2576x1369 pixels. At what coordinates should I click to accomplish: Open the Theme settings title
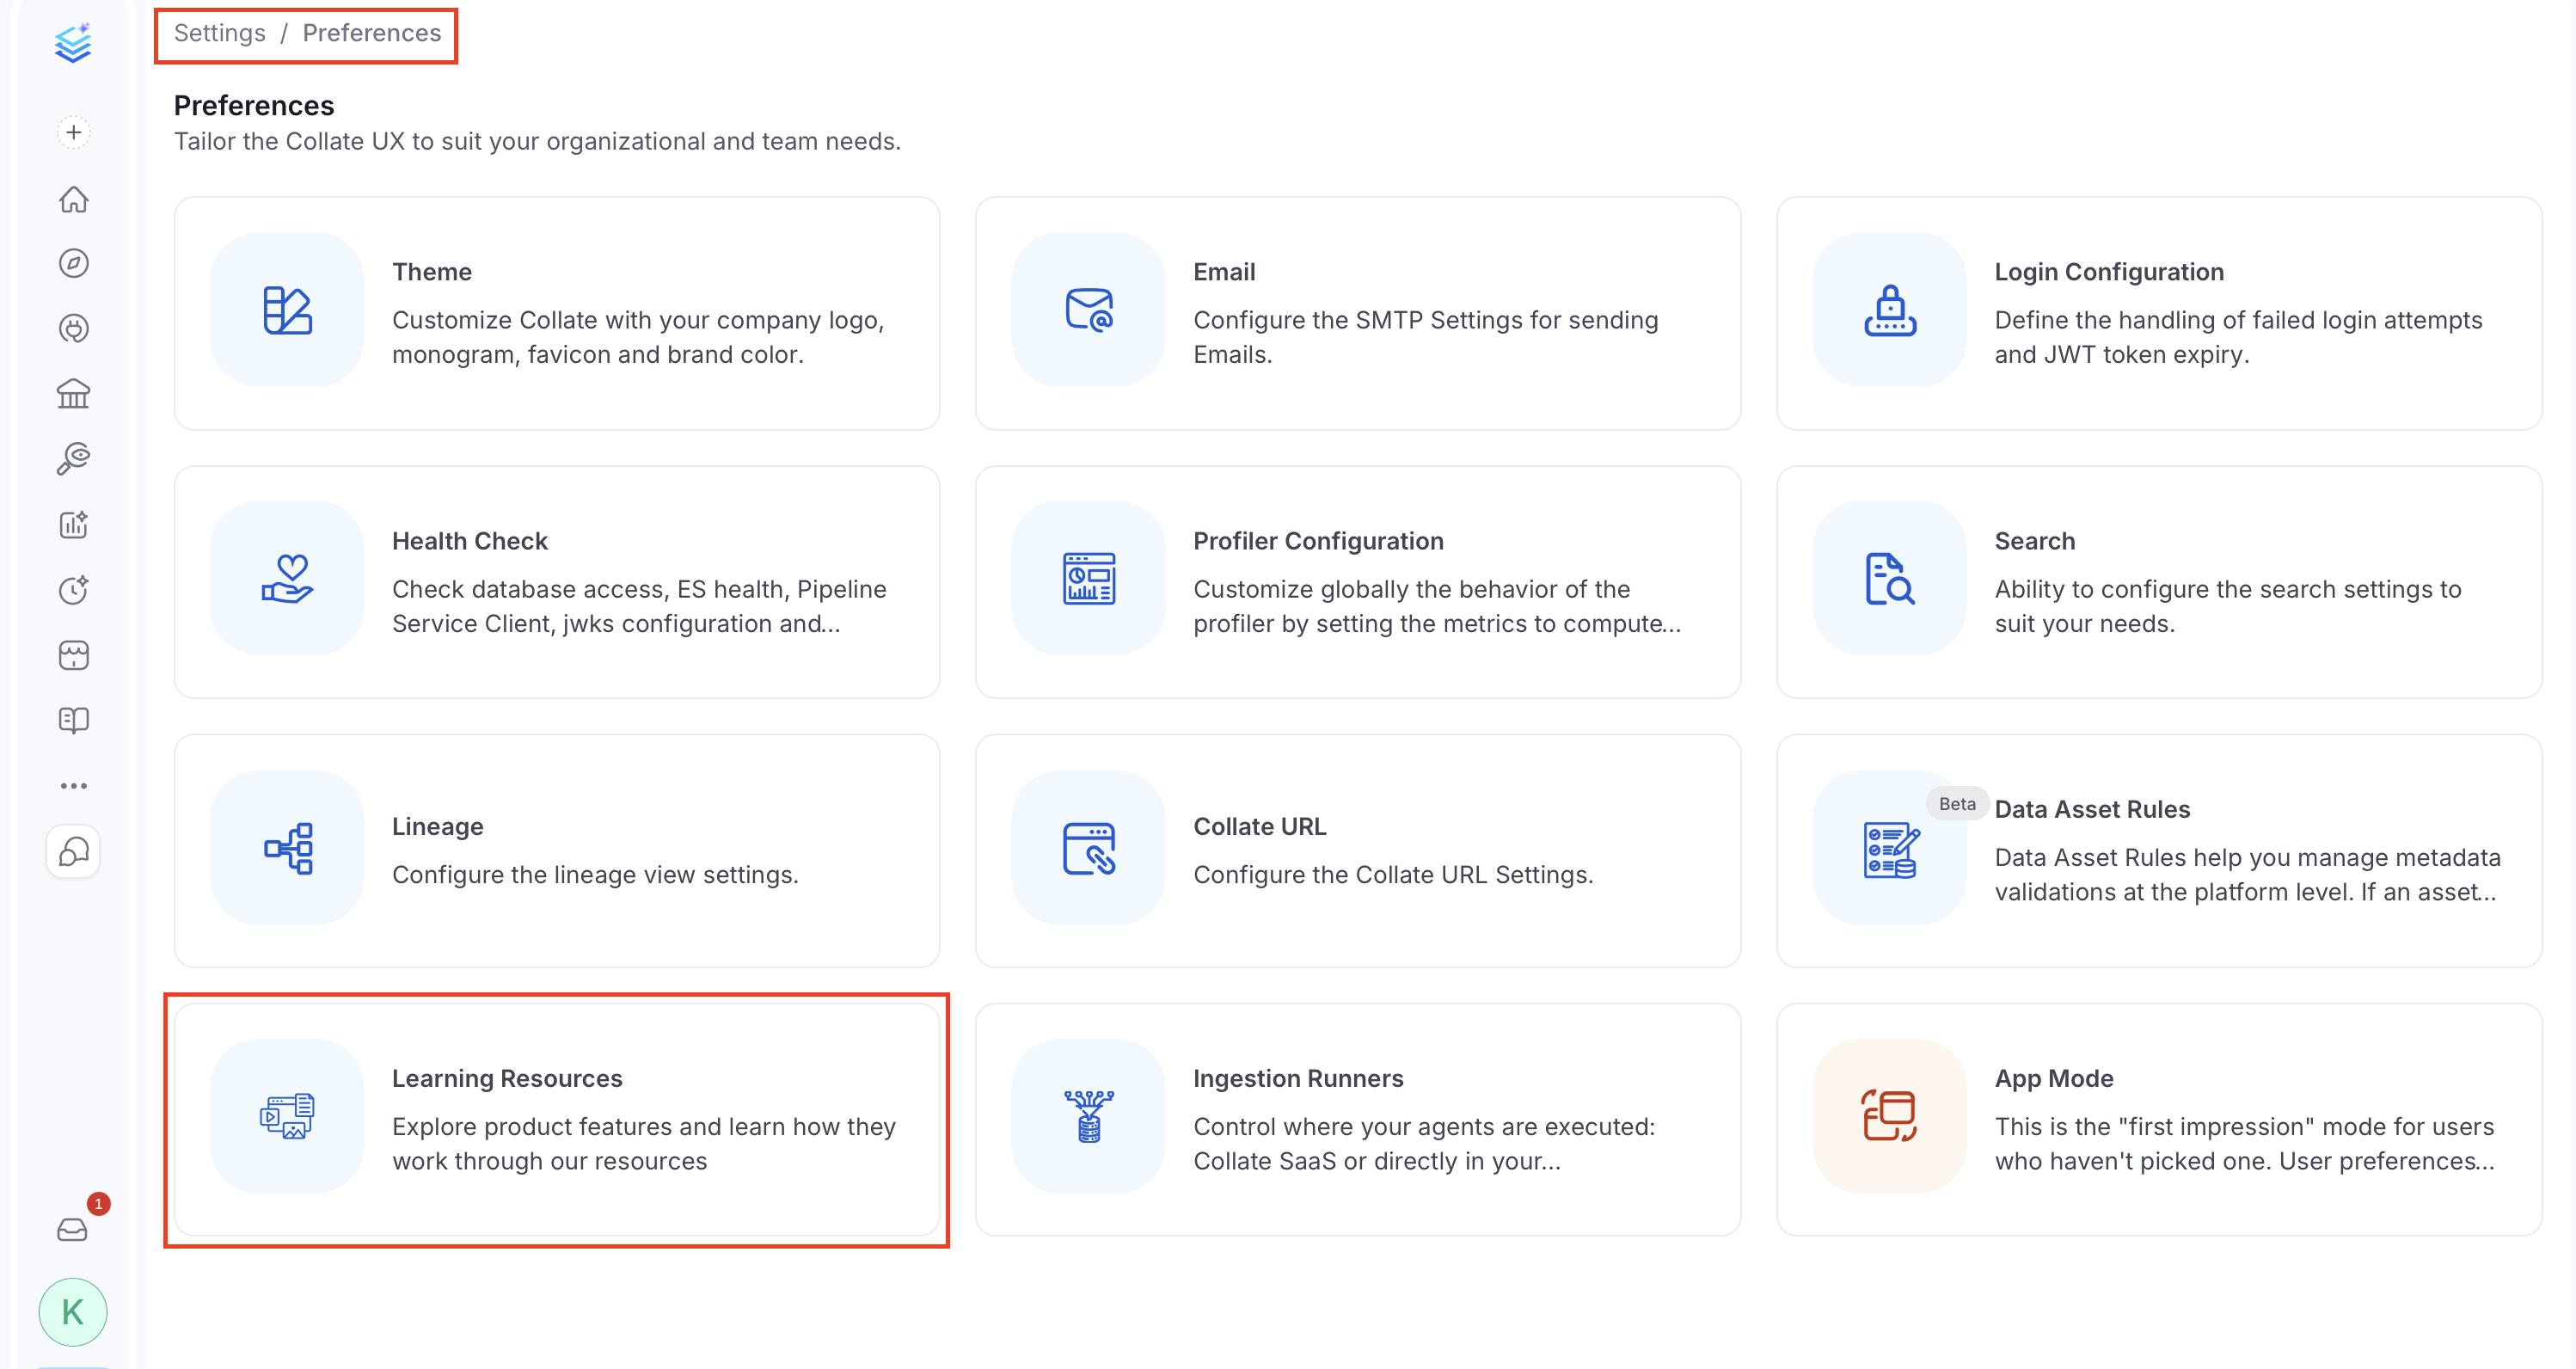click(432, 272)
